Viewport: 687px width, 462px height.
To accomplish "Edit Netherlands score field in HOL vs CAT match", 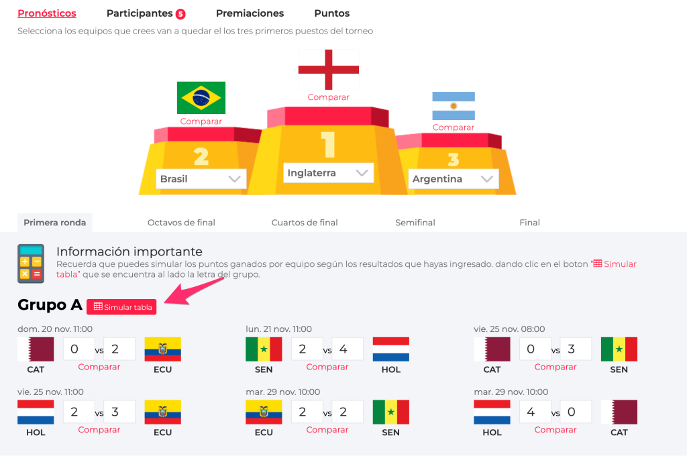I will coord(535,412).
